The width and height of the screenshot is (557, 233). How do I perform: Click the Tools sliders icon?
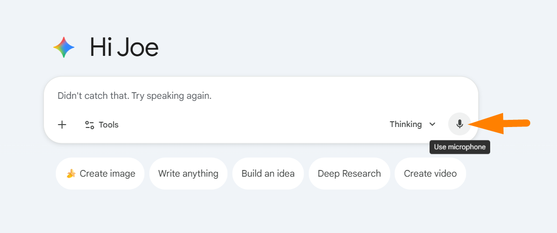point(89,125)
